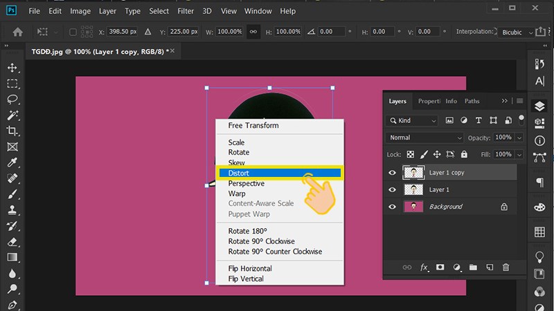This screenshot has width=554, height=311.
Task: Switch to the Paths tab
Action: click(472, 101)
